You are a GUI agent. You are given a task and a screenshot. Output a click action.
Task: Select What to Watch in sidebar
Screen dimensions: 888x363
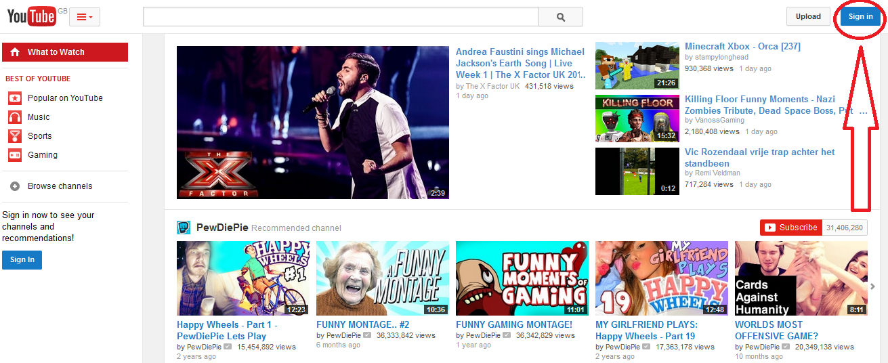[x=65, y=52]
